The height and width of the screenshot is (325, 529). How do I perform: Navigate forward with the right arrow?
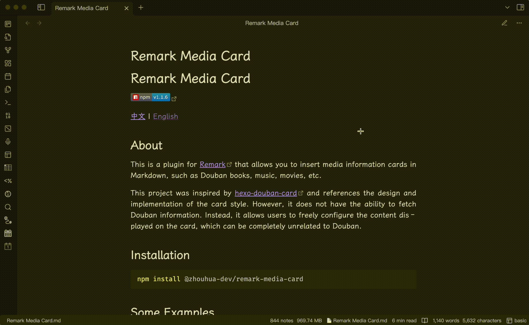point(39,23)
